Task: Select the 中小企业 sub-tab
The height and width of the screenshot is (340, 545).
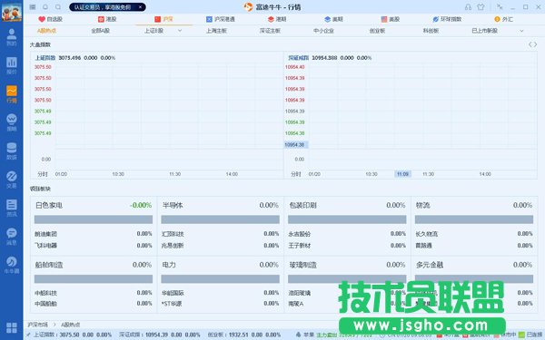Action: [x=323, y=31]
